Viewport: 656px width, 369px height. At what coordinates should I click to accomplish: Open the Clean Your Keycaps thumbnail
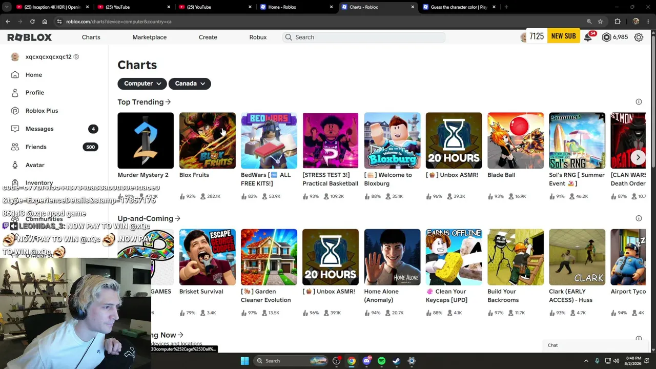point(454,257)
